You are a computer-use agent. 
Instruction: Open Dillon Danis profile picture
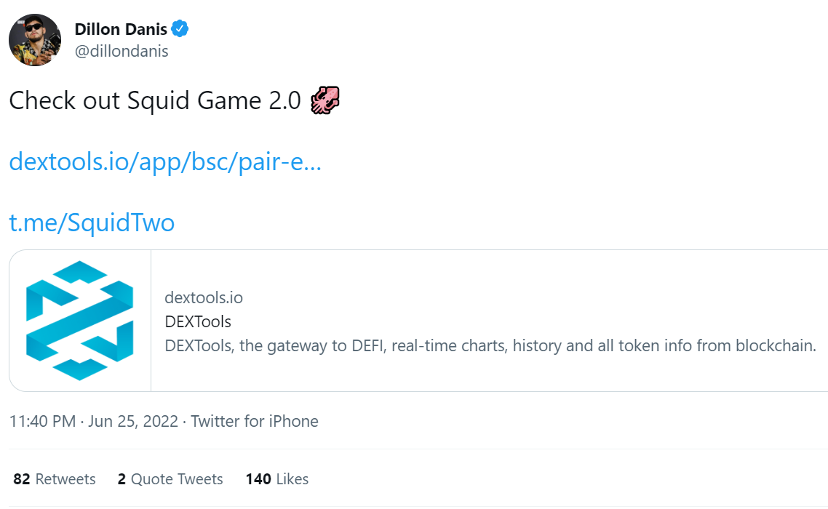[35, 40]
